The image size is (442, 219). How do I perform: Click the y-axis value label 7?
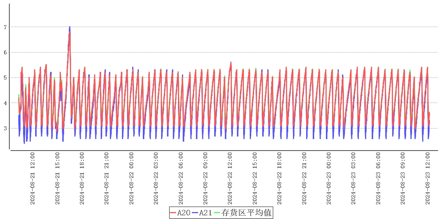5,27
